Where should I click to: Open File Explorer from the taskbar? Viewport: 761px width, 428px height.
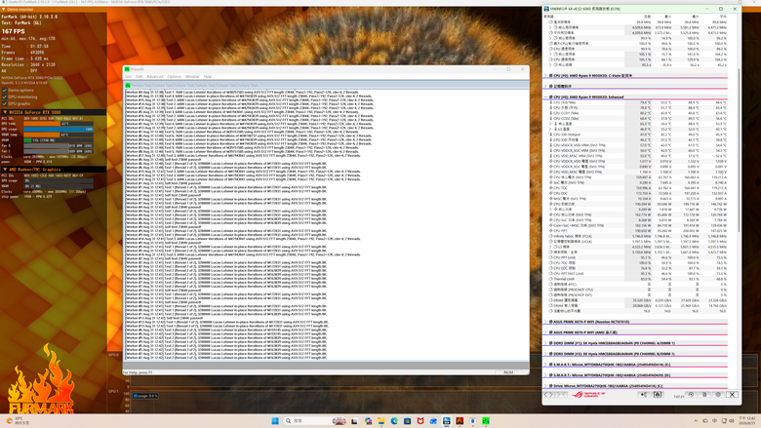click(x=380, y=421)
